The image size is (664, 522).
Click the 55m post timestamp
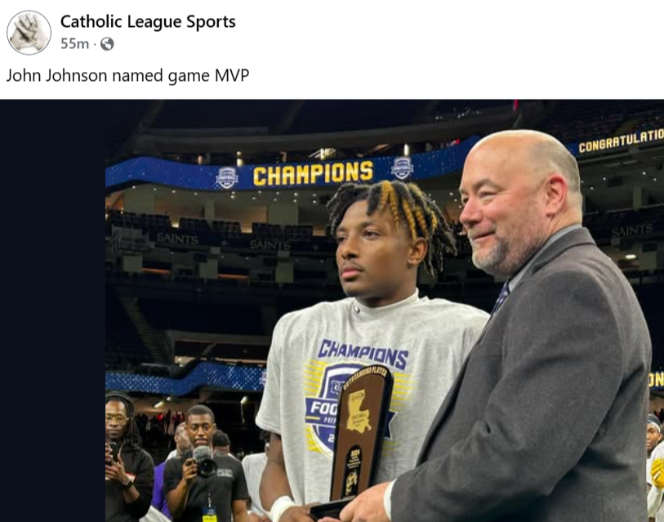(x=74, y=43)
